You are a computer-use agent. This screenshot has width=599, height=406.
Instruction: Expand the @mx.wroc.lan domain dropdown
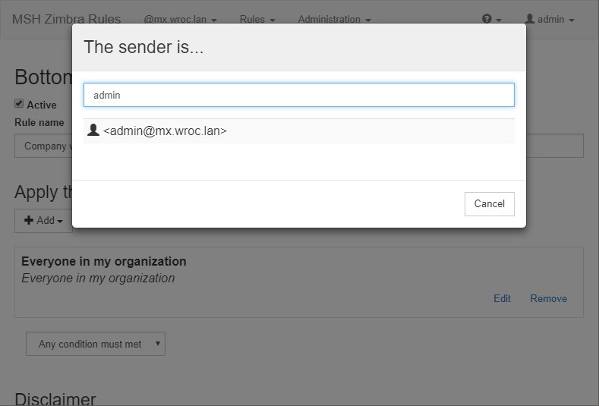(181, 20)
